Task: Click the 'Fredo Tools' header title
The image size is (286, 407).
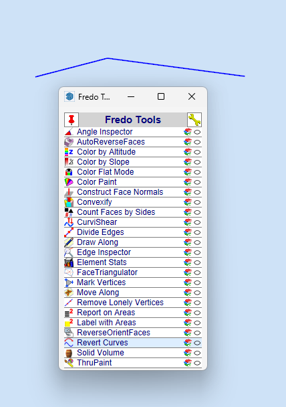Action: click(133, 120)
